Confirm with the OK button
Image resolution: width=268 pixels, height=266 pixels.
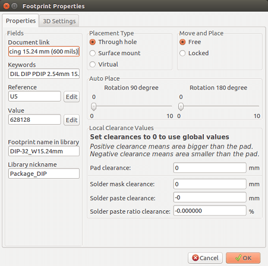(x=243, y=258)
